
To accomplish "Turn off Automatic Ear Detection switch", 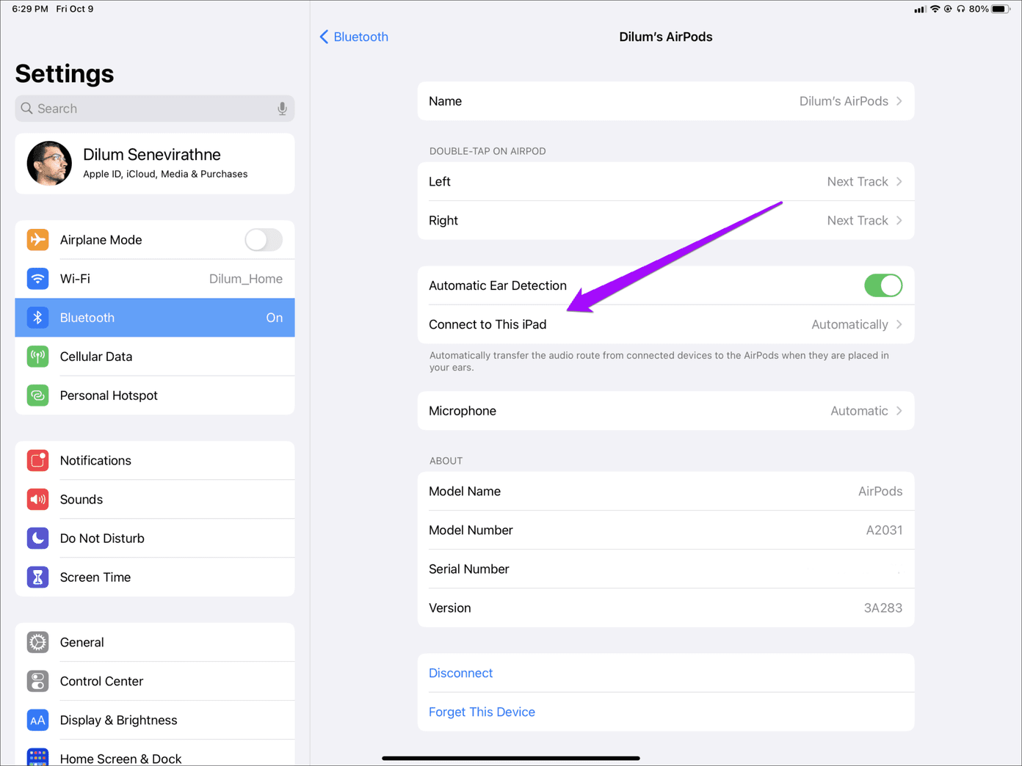I will (883, 285).
